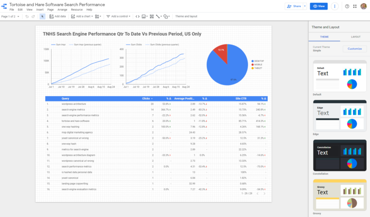This screenshot has width=370, height=217.
Task: Click the Customize theme button
Action: click(355, 48)
